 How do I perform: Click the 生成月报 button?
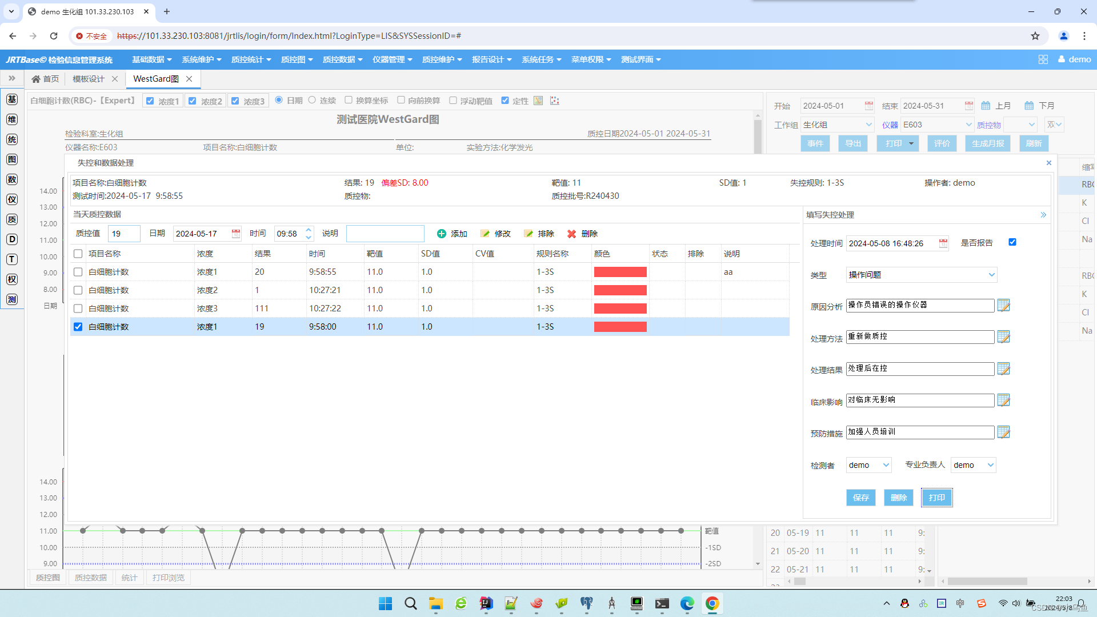click(x=988, y=143)
